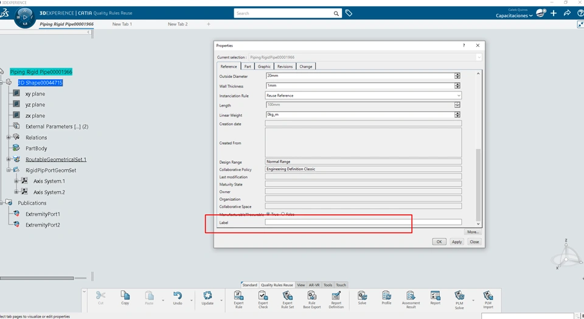The height and width of the screenshot is (319, 584).
Task: Select the True radio button
Action: 268,214
